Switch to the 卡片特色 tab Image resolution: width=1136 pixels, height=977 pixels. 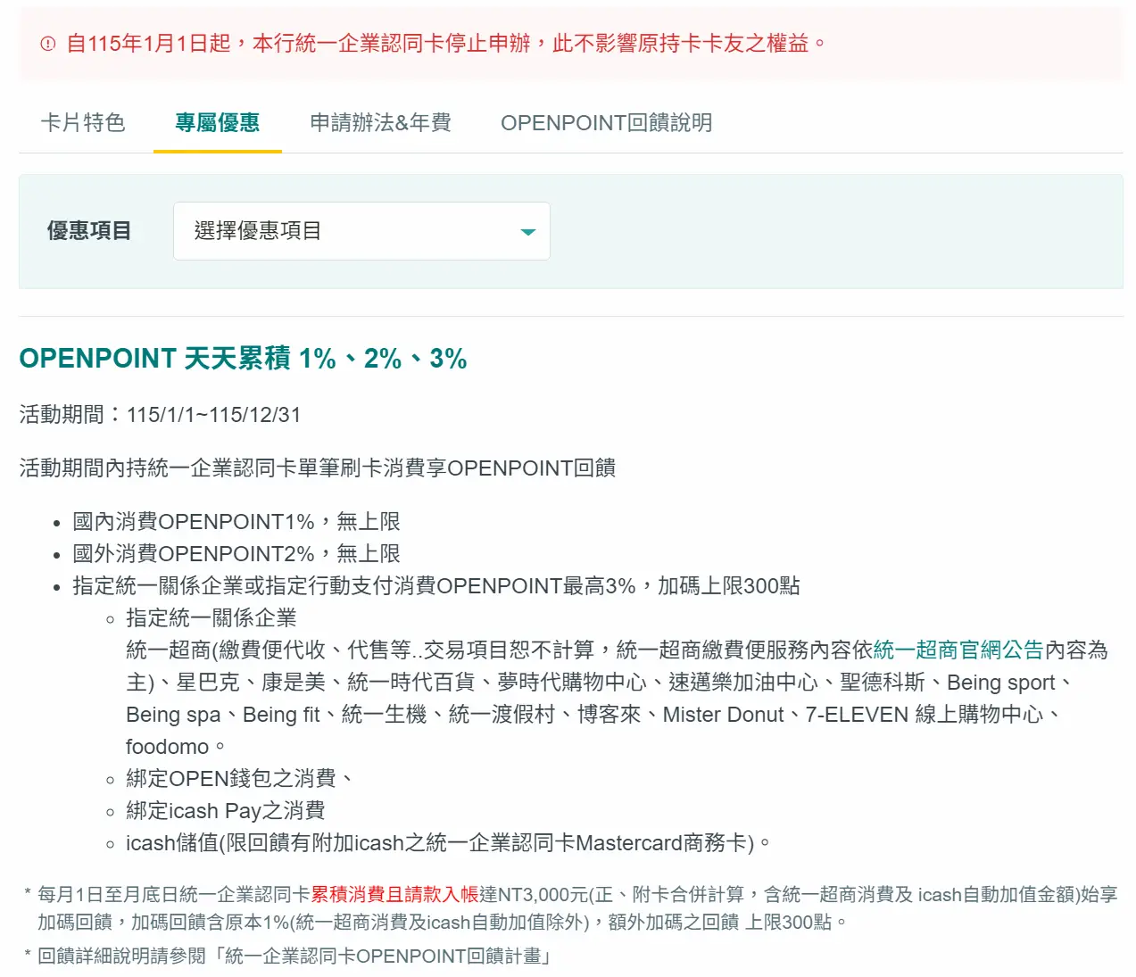83,123
